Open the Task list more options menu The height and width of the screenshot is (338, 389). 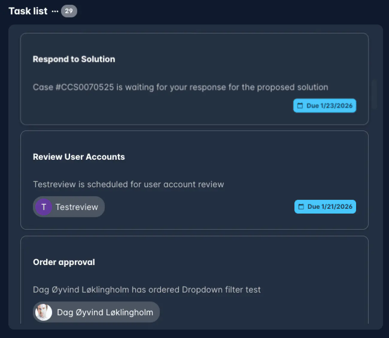pyautogui.click(x=55, y=11)
